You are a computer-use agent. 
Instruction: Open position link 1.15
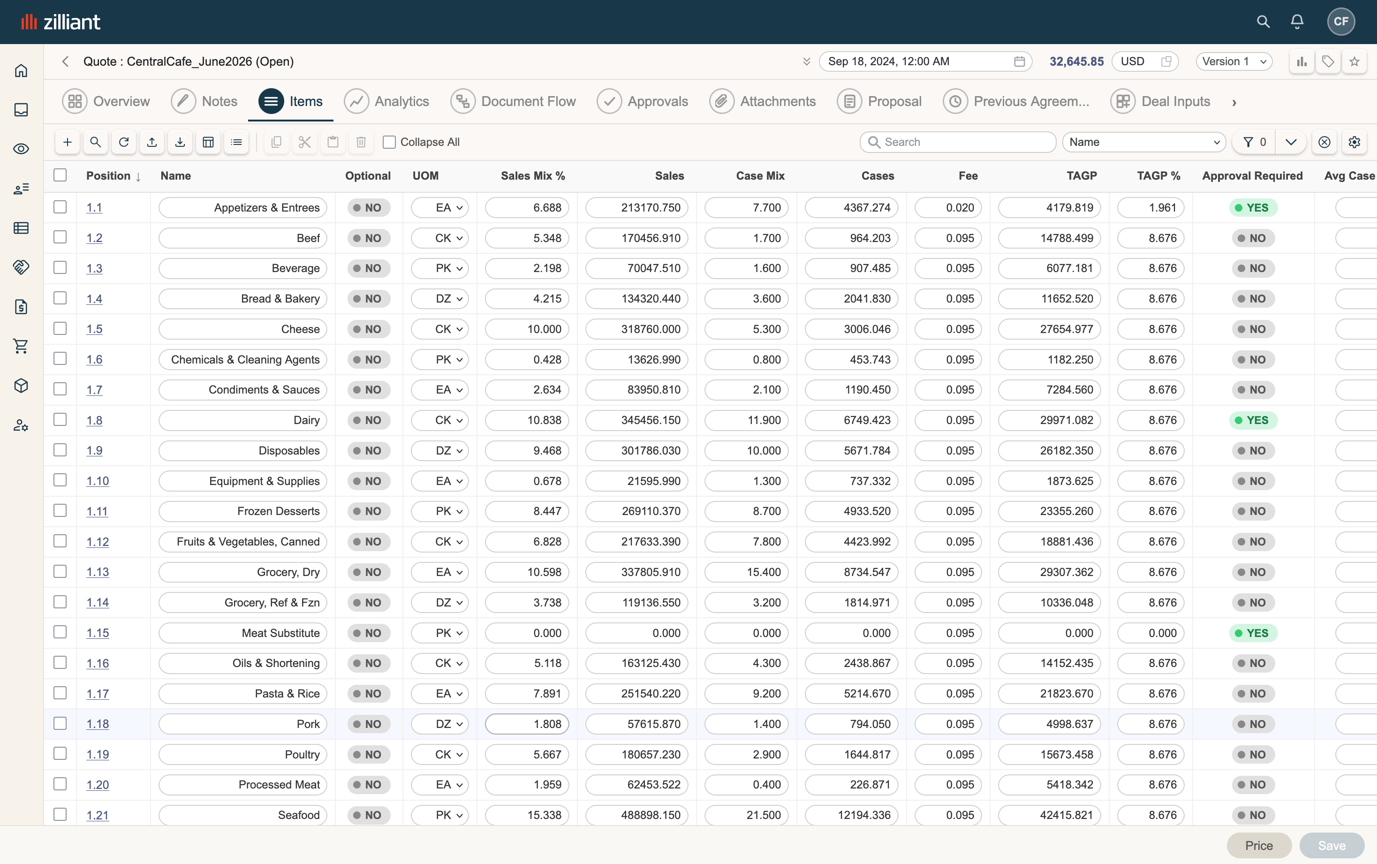click(98, 633)
